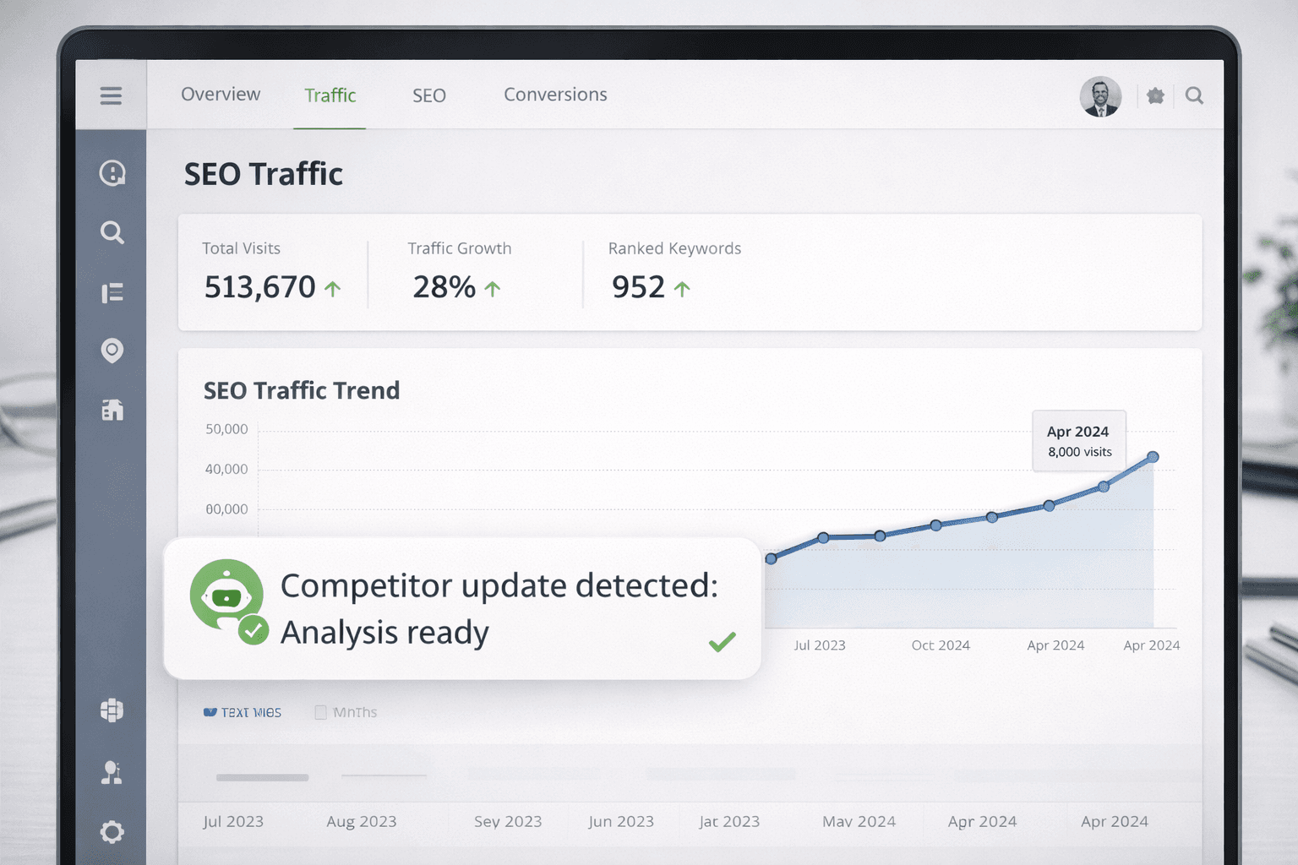
Task: Open the hamburger menu icon
Action: [x=111, y=95]
